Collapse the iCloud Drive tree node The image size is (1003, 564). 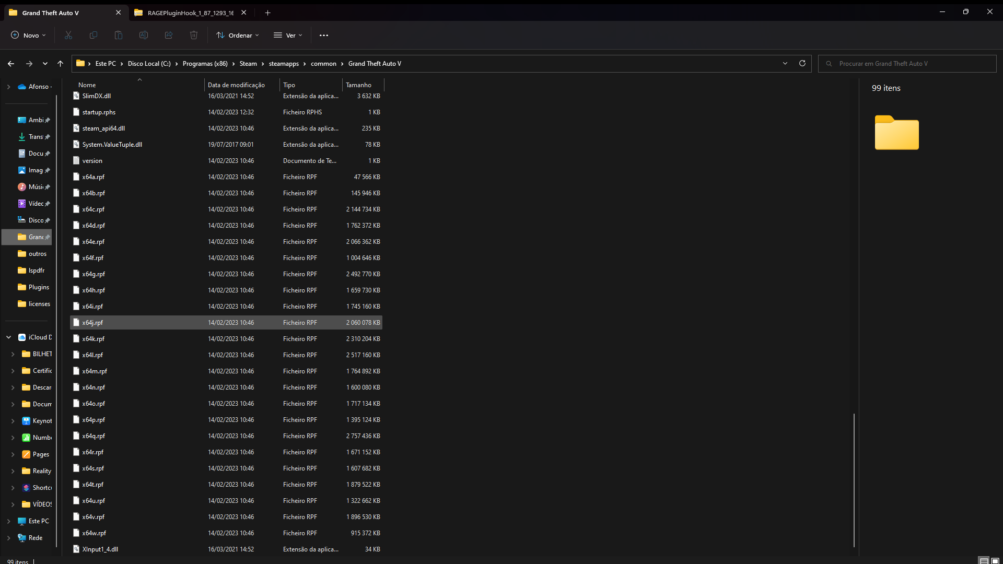(9, 337)
